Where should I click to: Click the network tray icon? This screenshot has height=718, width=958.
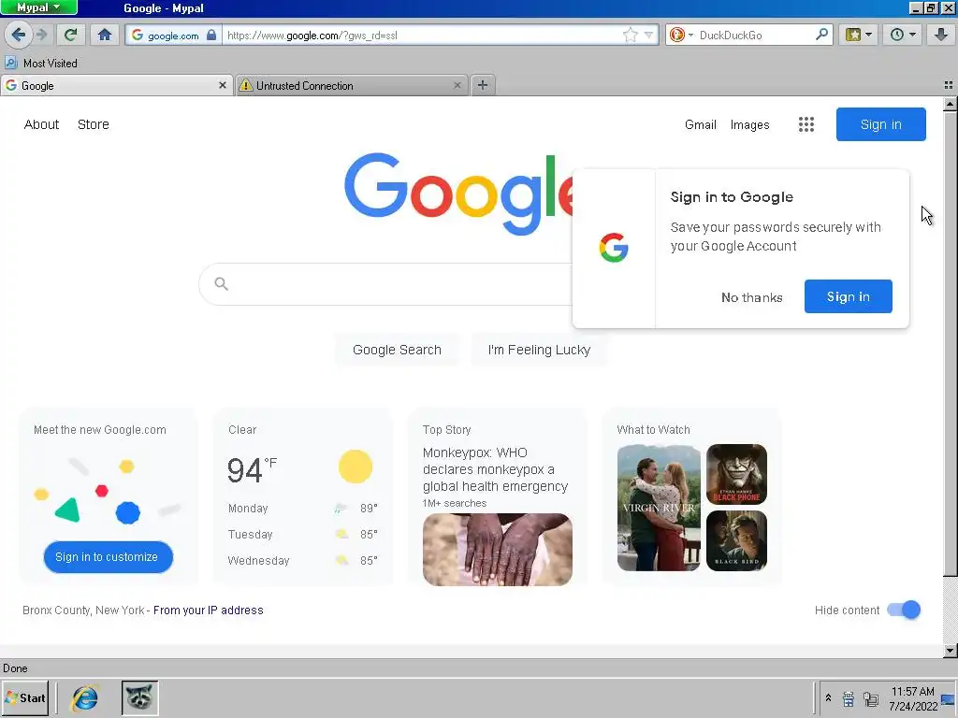pos(871,698)
